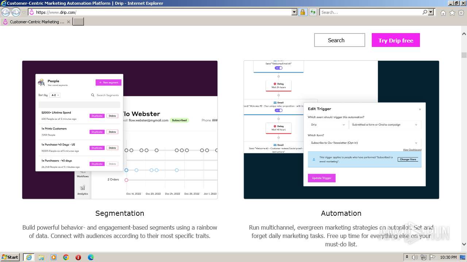Open the Subscribe to Our Newsletter dropdown
Viewport: 467px width, 262px height.
364,143
